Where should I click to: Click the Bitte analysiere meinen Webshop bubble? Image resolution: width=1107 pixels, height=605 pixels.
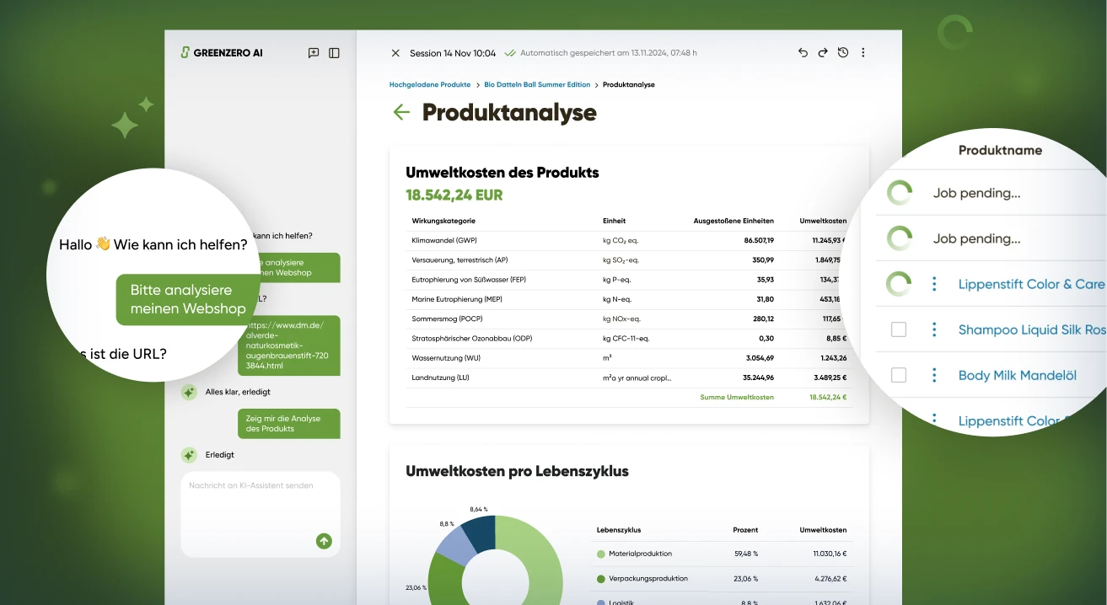click(x=189, y=299)
